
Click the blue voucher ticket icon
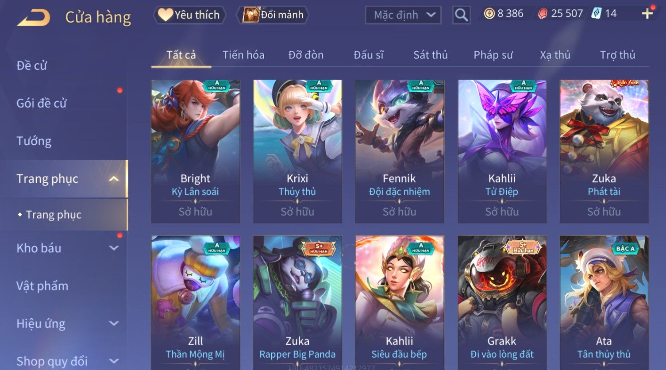pyautogui.click(x=597, y=14)
